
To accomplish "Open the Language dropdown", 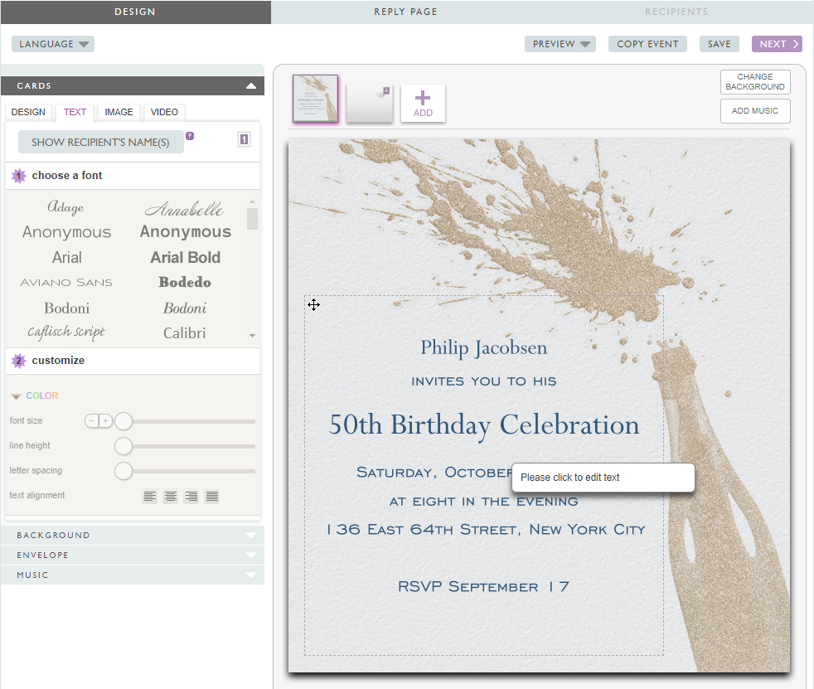I will [53, 44].
